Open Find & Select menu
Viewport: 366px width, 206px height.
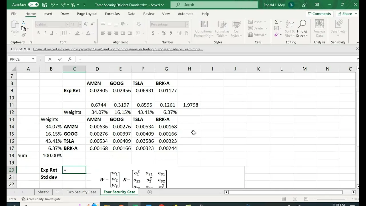pos(302,29)
